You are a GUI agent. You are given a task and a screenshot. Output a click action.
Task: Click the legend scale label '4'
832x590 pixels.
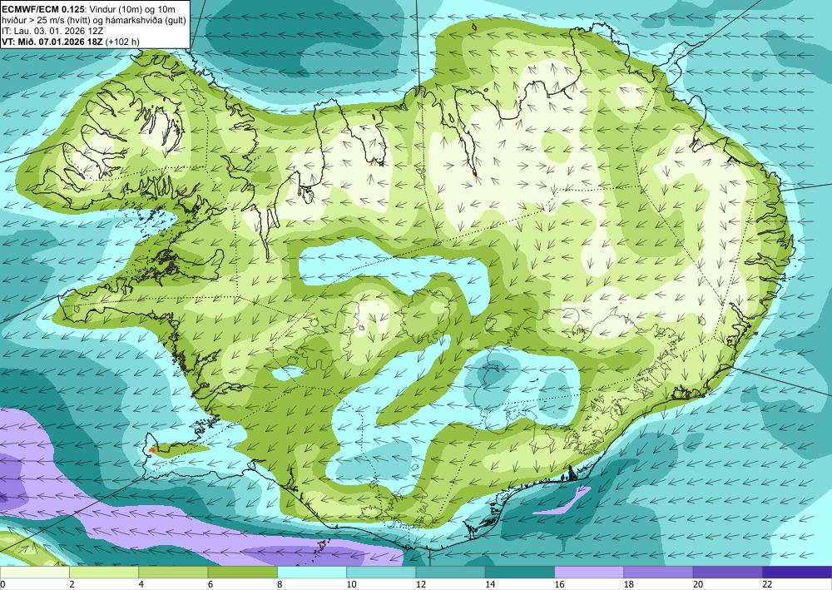click(x=141, y=584)
